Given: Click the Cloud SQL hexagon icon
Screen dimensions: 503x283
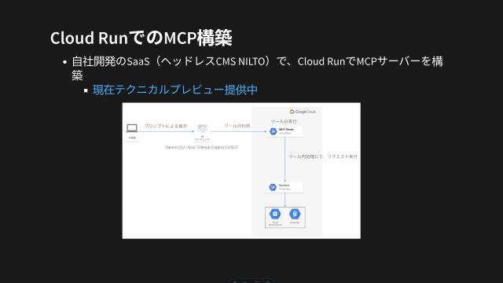Looking at the screenshot, I should pyautogui.click(x=295, y=214).
